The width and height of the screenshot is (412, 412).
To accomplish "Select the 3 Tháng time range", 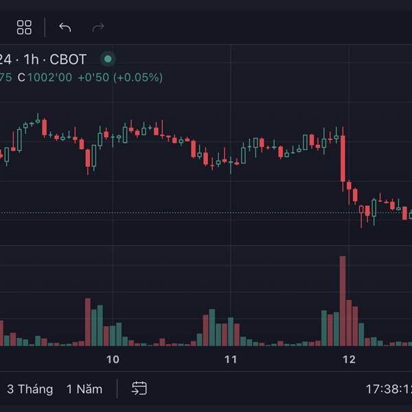I will 30,389.
